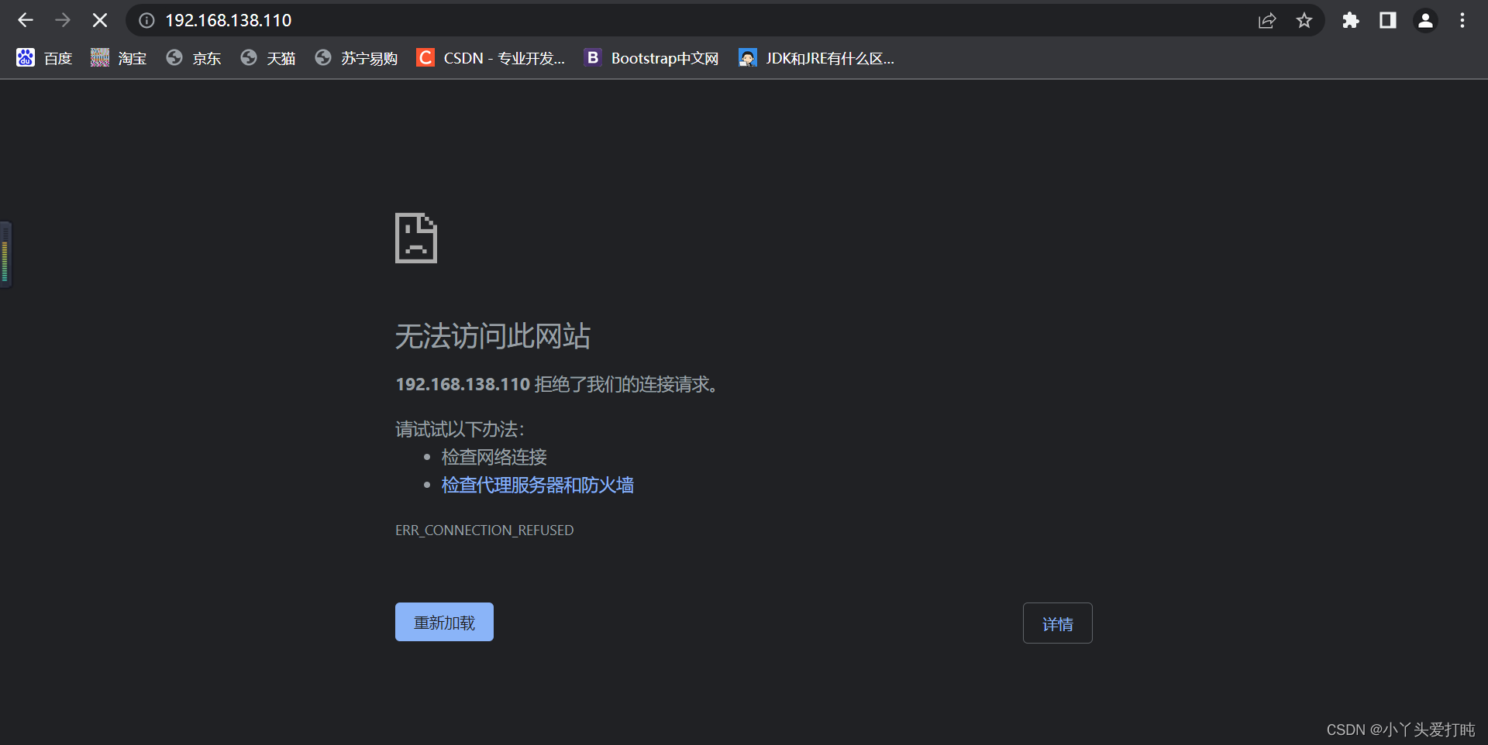Bookmark this page with the star icon
The height and width of the screenshot is (745, 1488).
point(1304,21)
